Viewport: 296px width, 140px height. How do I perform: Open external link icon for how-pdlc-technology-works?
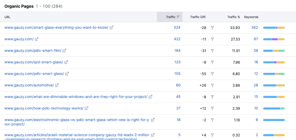pos(86,108)
